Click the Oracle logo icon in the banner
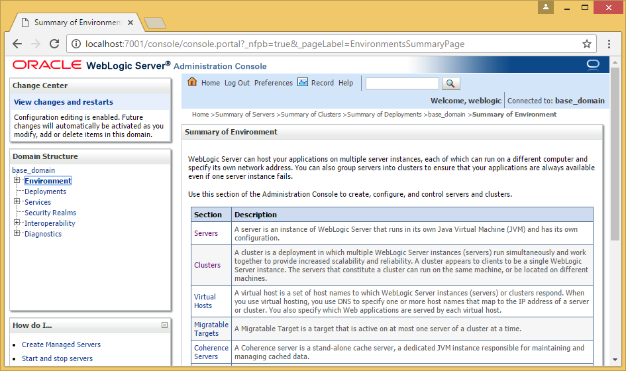Screen dimensions: 626x371 [593, 65]
